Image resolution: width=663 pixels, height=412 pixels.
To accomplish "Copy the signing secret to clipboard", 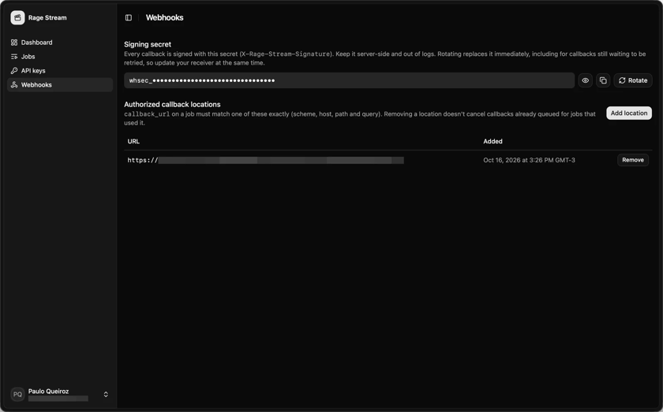I will pyautogui.click(x=603, y=80).
